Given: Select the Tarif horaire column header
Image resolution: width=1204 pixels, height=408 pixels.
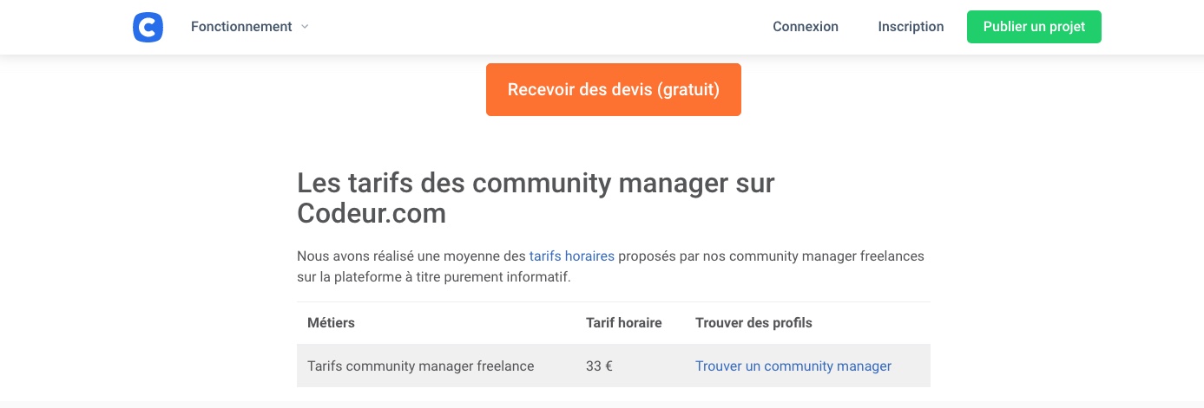Looking at the screenshot, I should [x=624, y=323].
